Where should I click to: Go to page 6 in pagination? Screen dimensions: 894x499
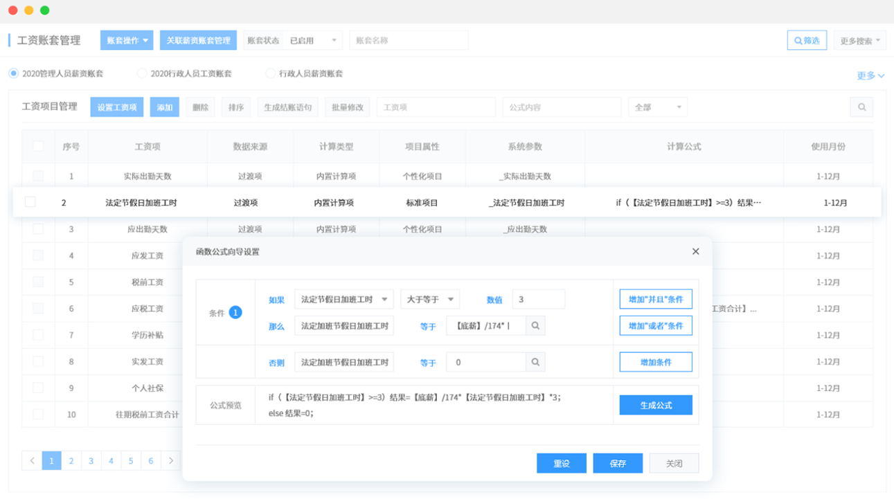click(x=151, y=460)
